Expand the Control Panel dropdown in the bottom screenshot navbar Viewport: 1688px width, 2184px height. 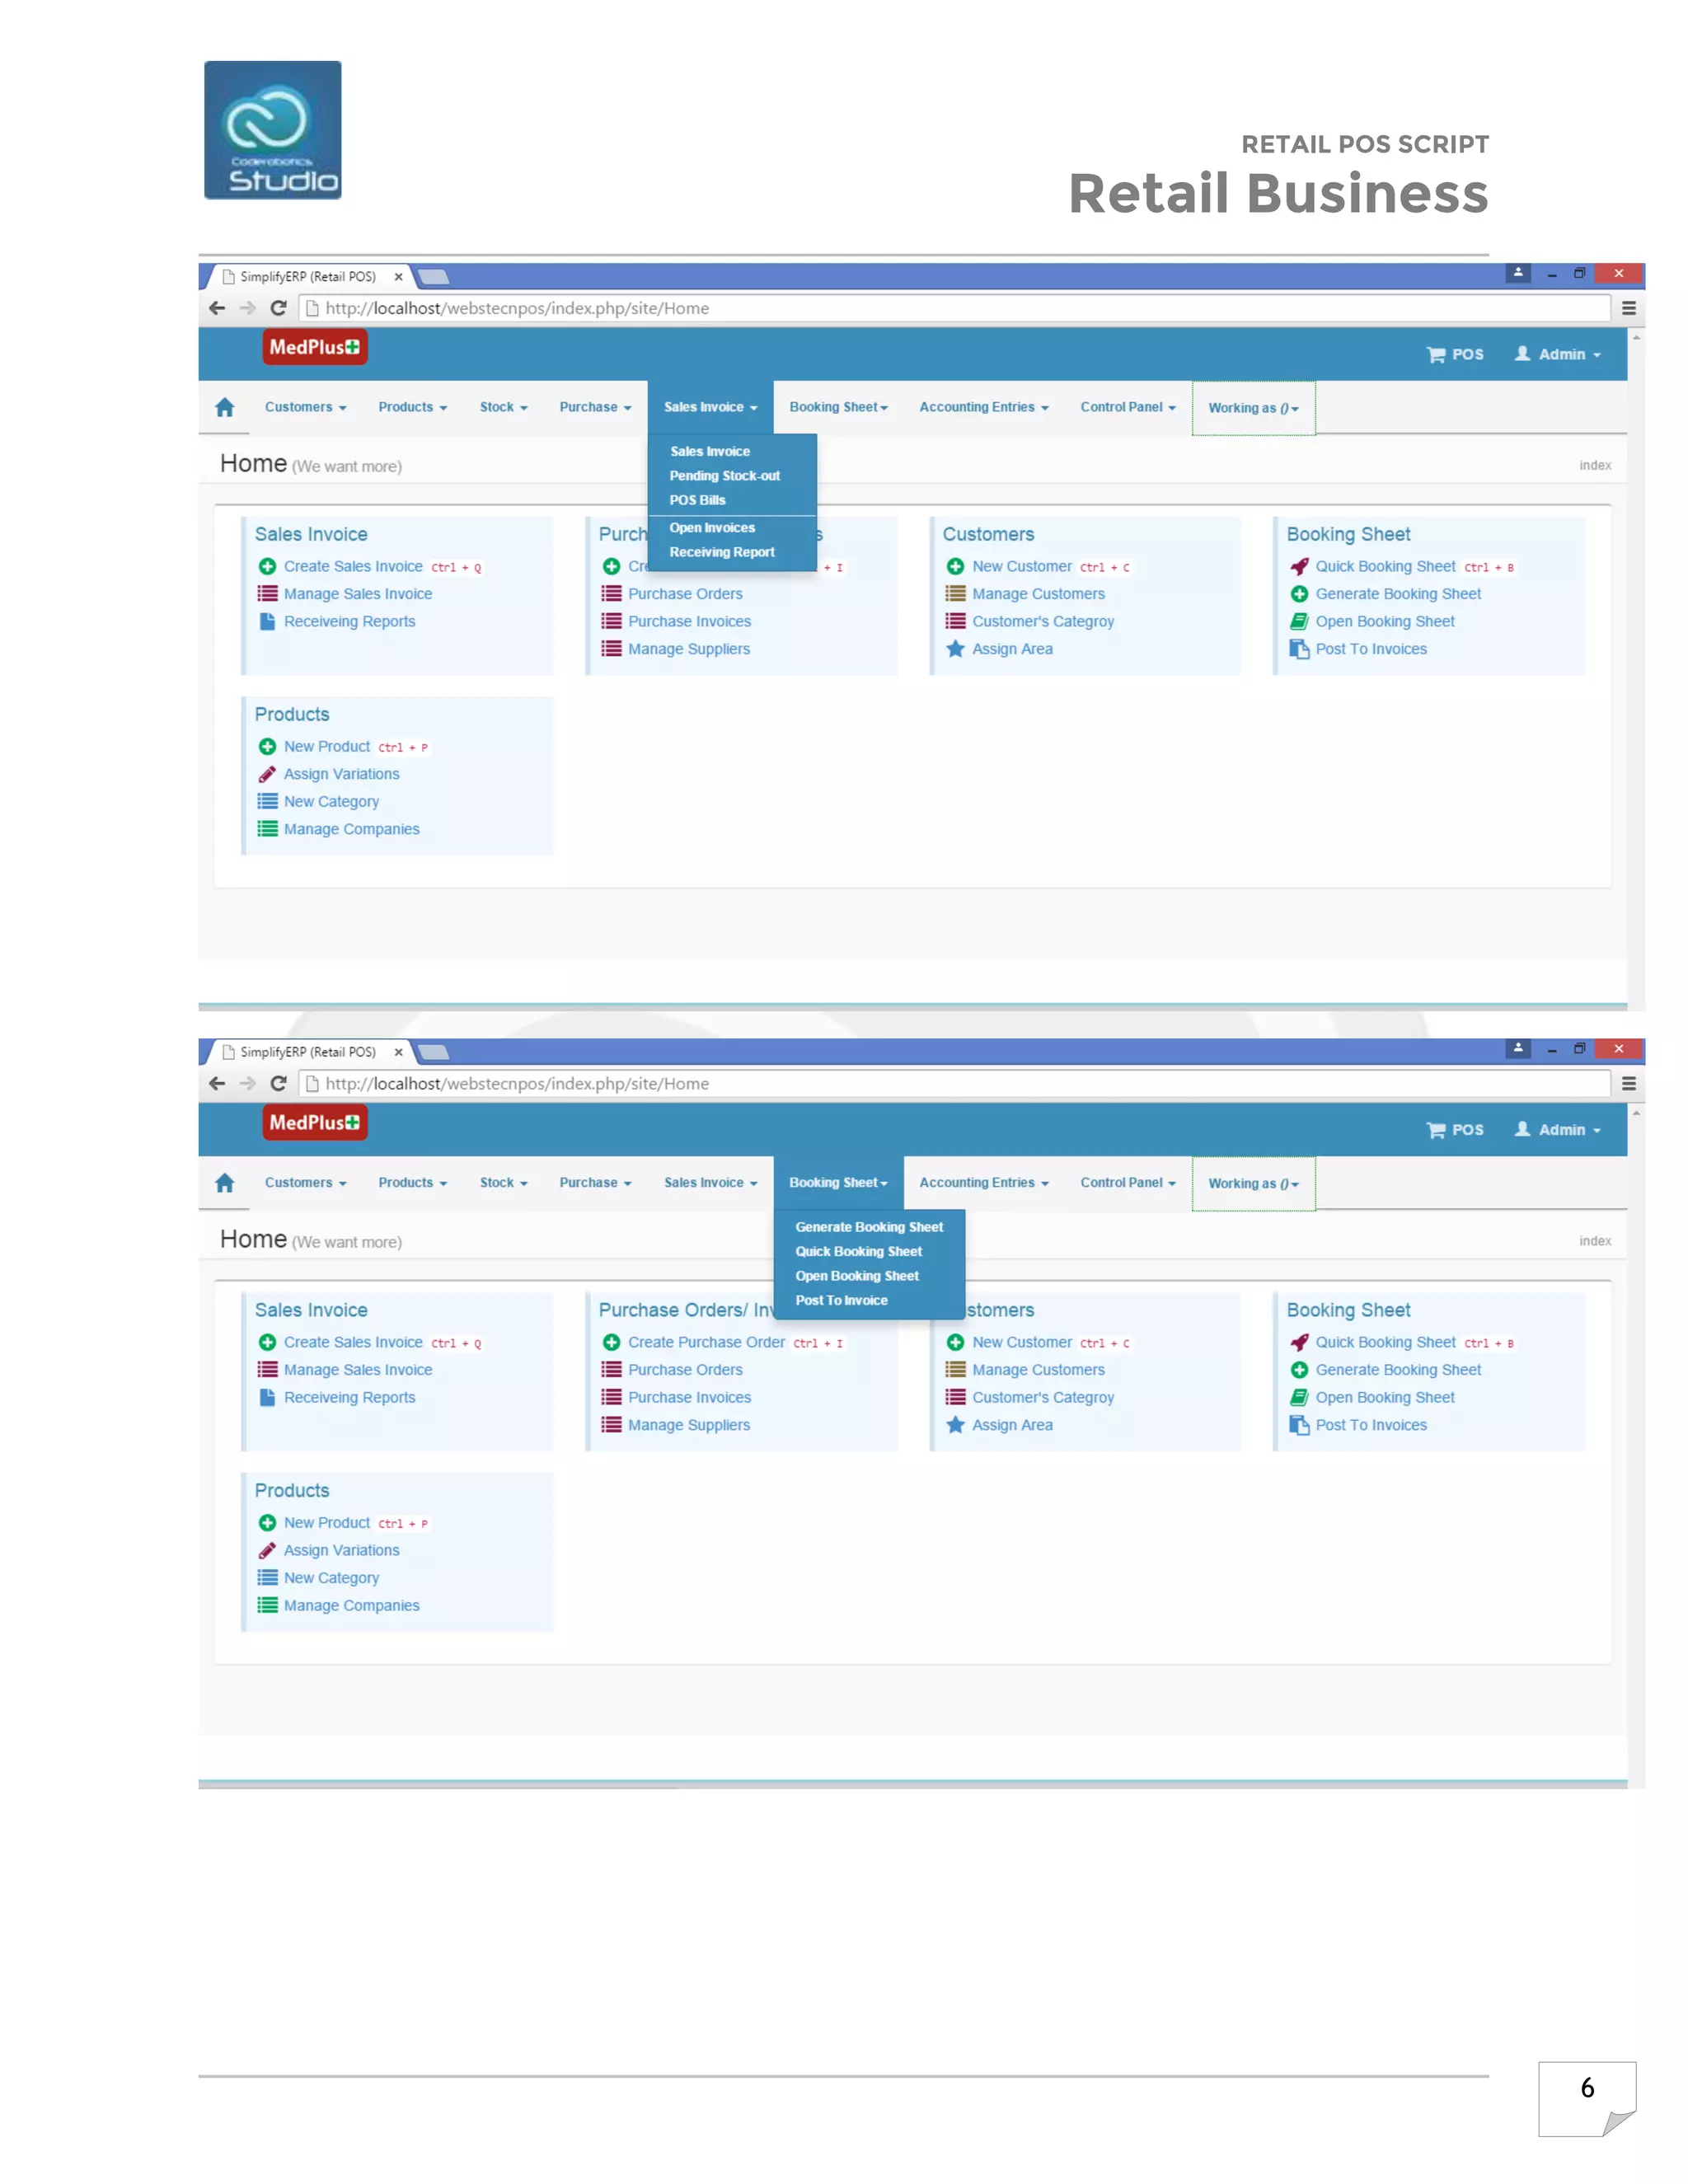1128,1183
